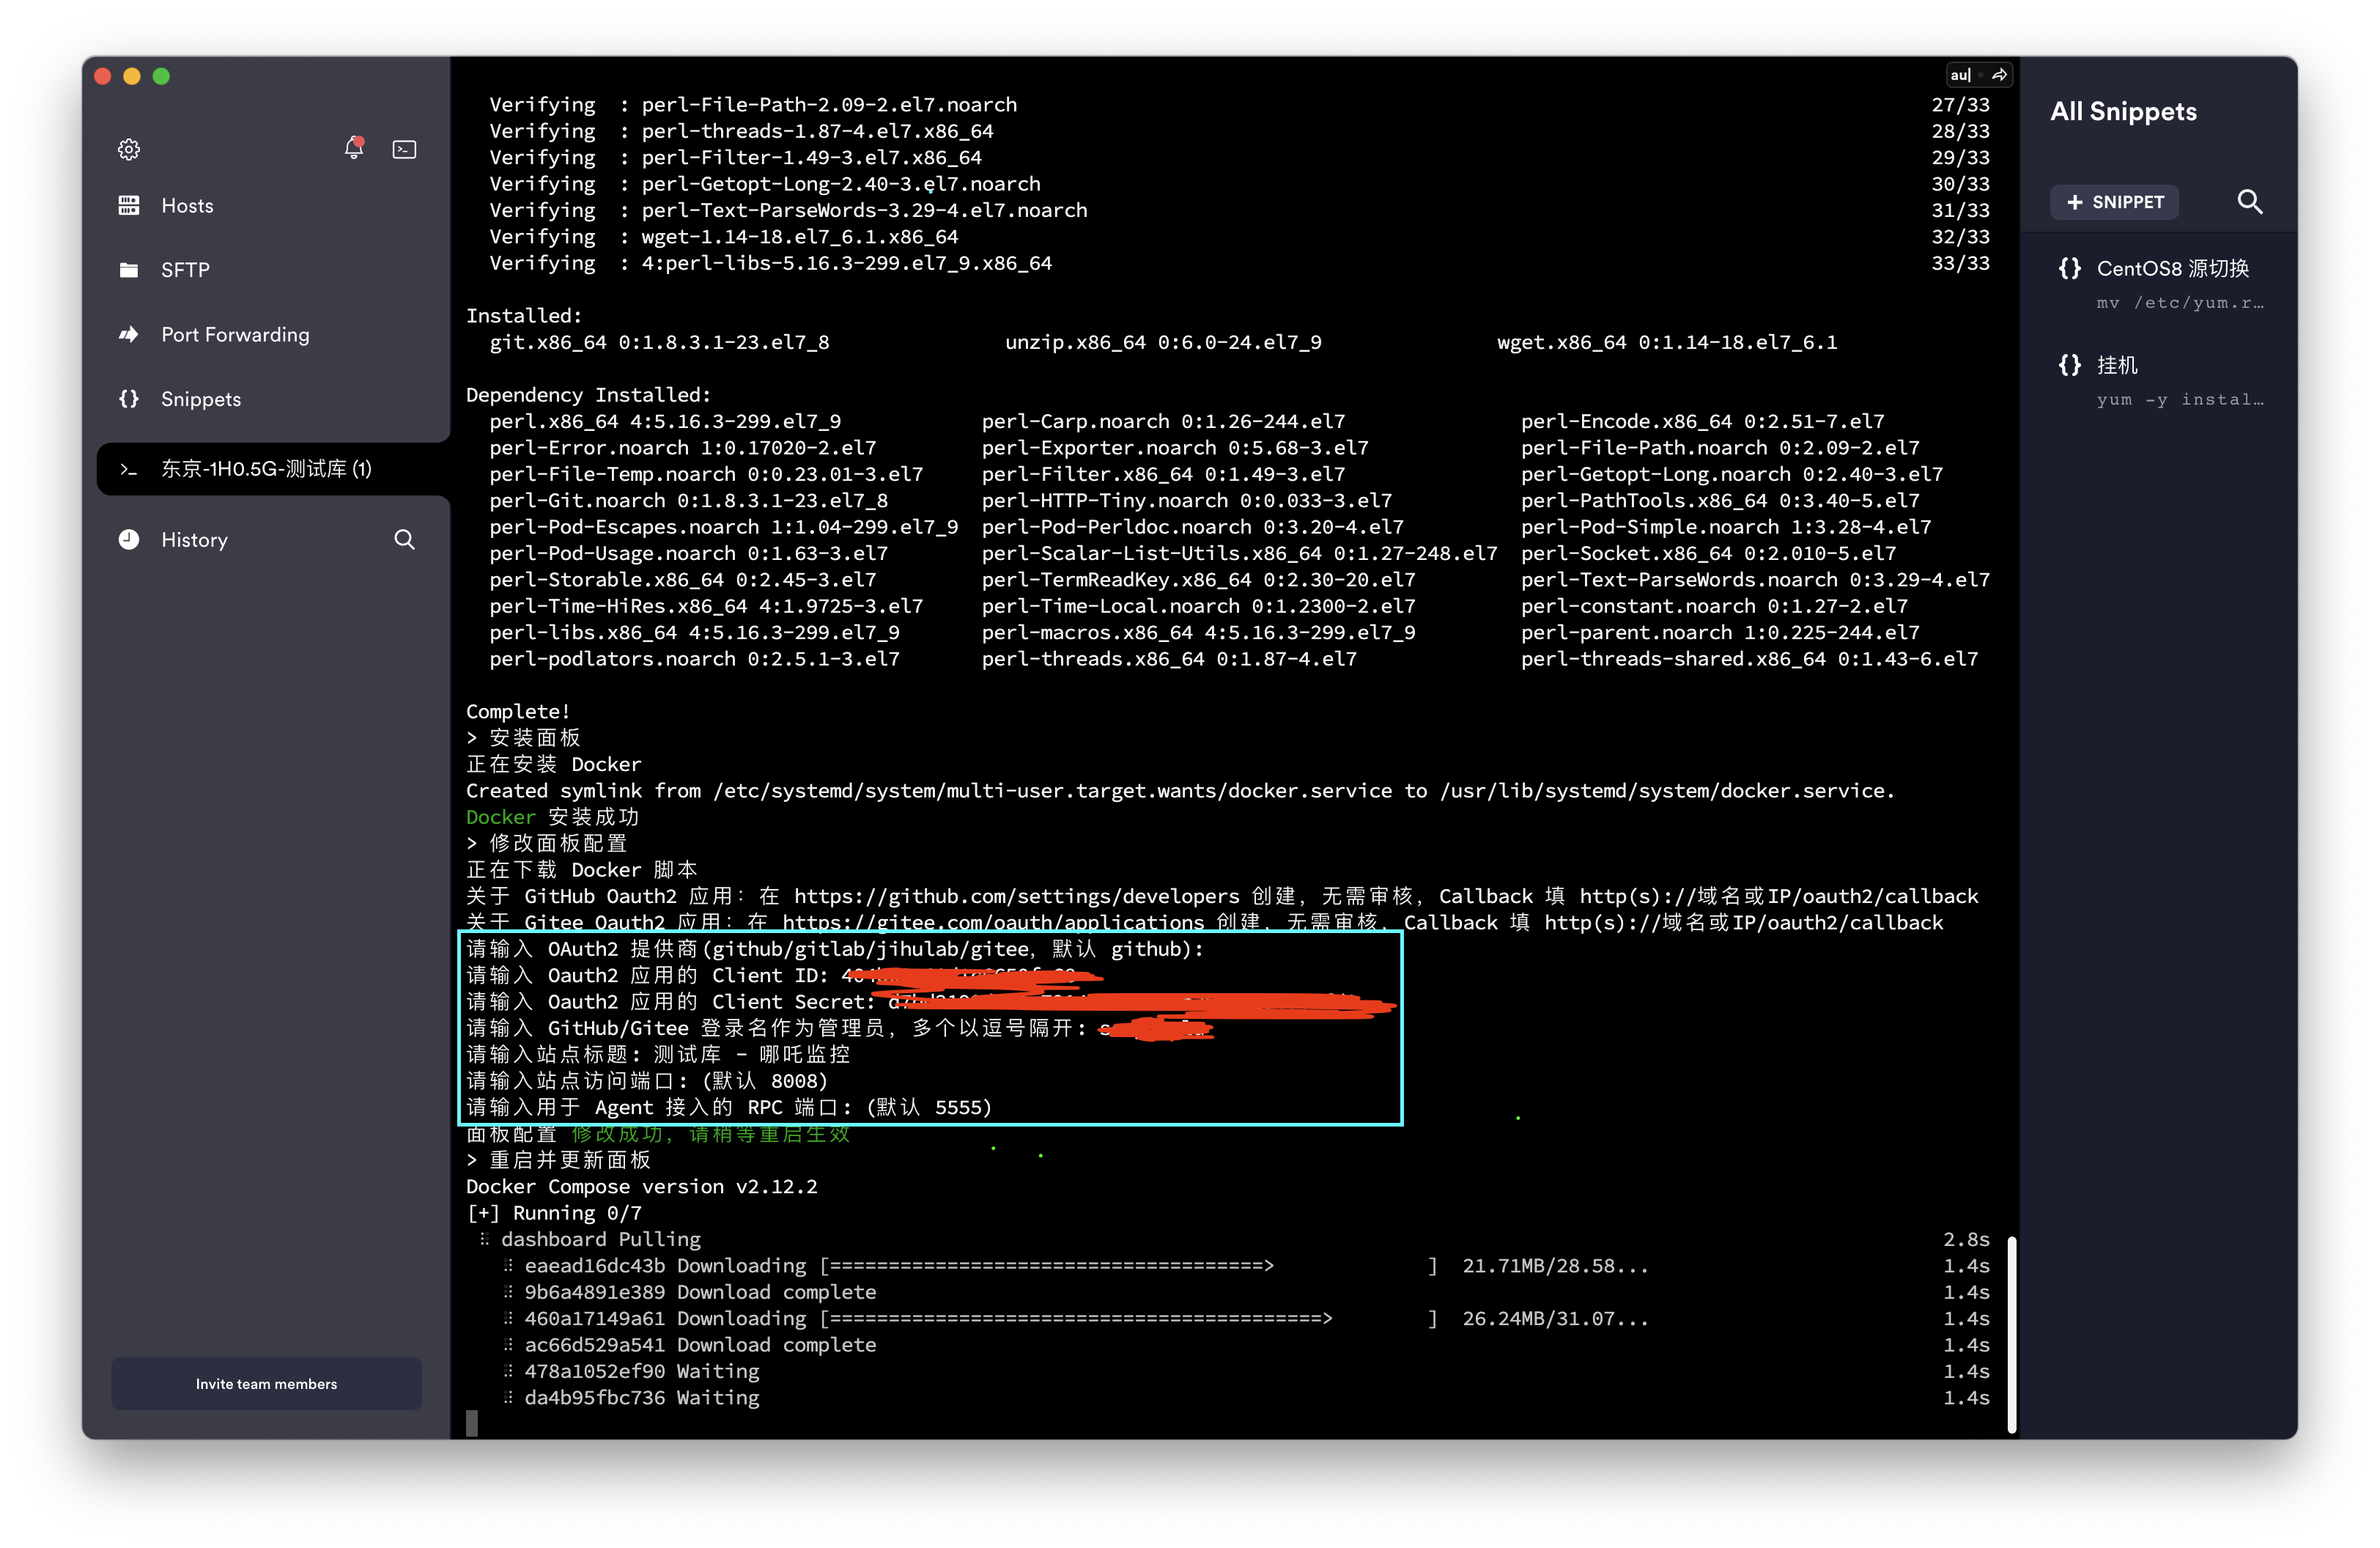Click 'wget.x86_64 0:1.14-18.el7_6.1' entry
This screenshot has height=1548, width=2380.
pyautogui.click(x=1667, y=342)
